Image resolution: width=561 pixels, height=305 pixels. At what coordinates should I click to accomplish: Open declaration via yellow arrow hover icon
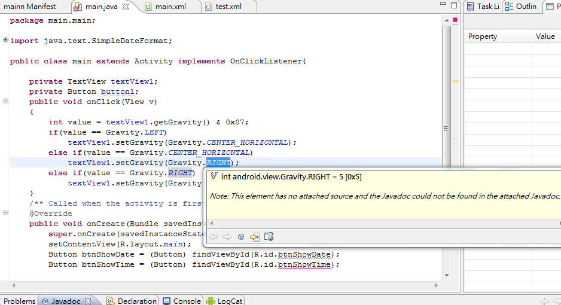(254, 237)
